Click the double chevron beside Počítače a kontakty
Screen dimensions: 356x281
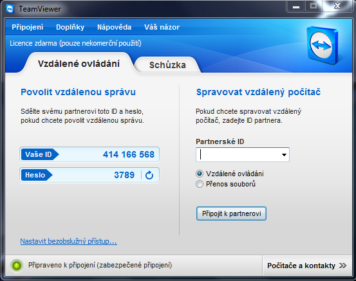[x=343, y=266]
